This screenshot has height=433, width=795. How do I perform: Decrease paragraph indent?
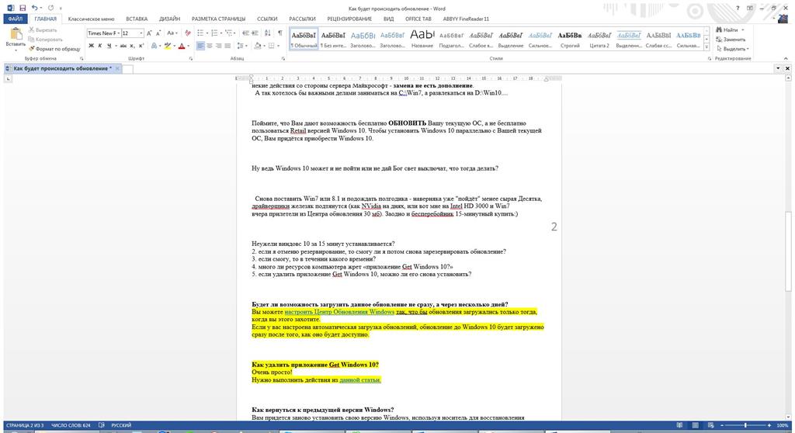[245, 33]
